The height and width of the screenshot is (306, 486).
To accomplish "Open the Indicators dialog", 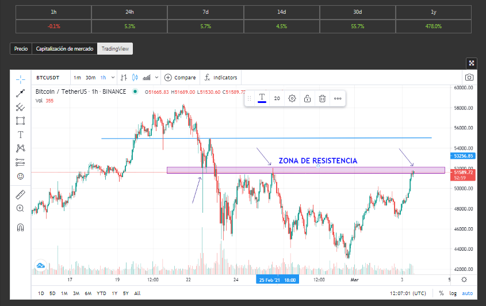I will 221,78.
